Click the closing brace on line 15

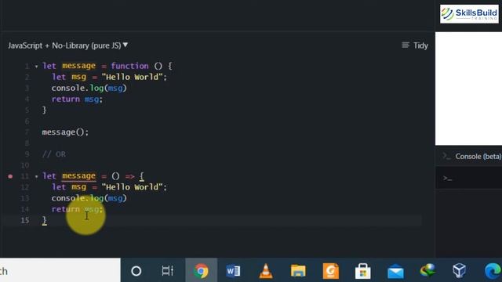pyautogui.click(x=44, y=220)
